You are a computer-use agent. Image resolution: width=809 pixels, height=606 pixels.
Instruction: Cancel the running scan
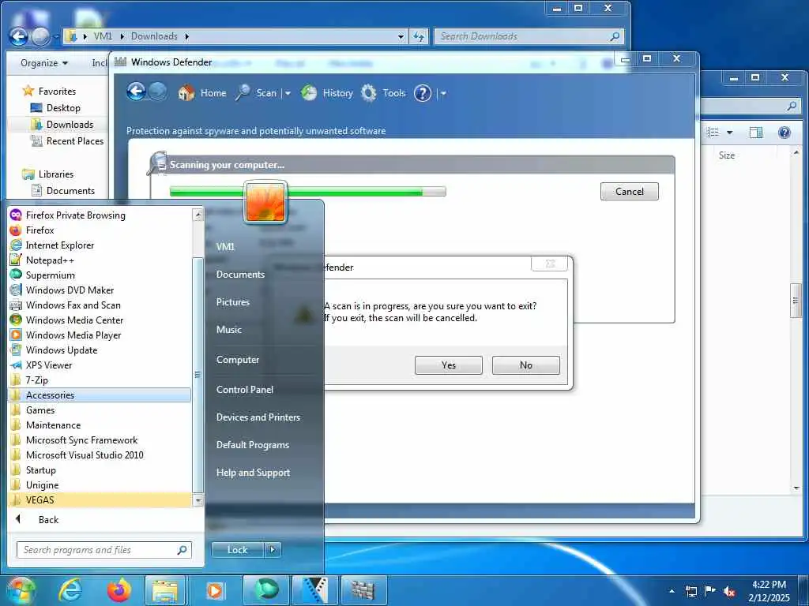point(630,191)
